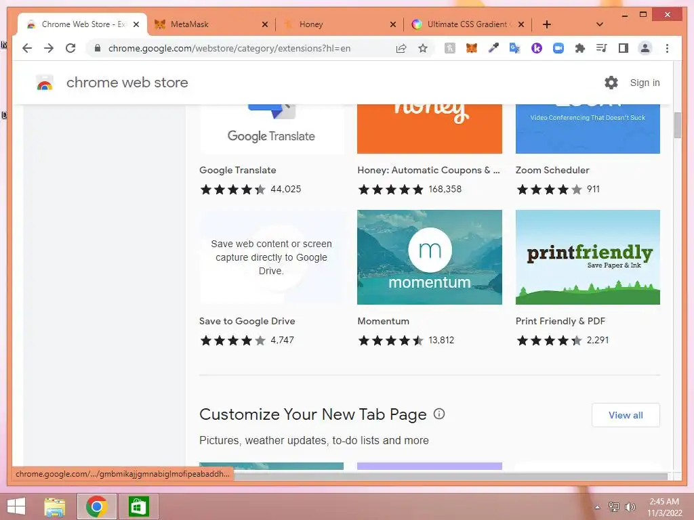Open the MetaMask fox extension icon
The height and width of the screenshot is (520, 694).
tap(472, 48)
